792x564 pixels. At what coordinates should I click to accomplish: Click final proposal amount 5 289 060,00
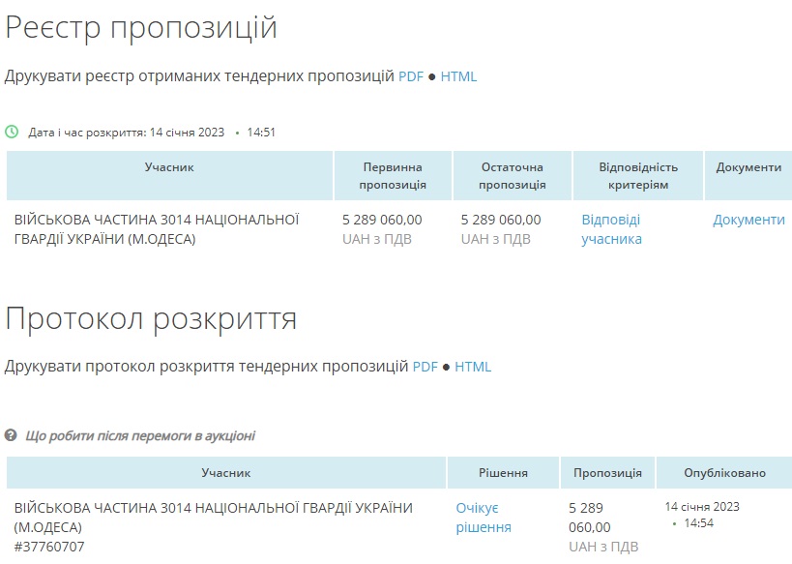(501, 220)
